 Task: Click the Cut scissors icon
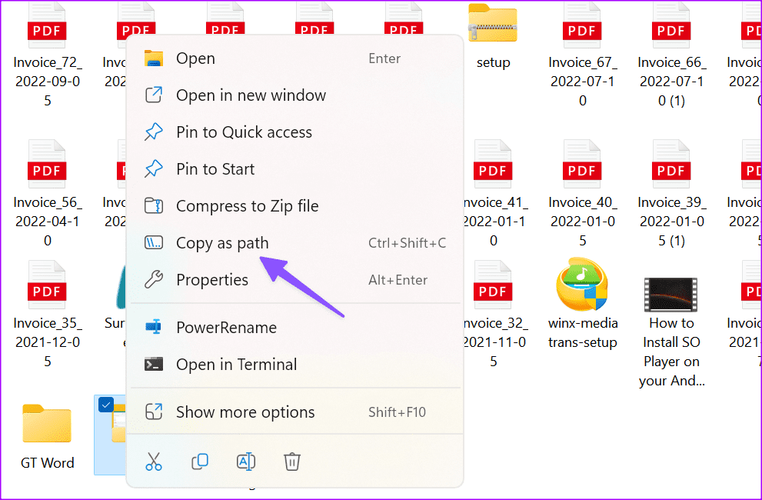point(154,462)
